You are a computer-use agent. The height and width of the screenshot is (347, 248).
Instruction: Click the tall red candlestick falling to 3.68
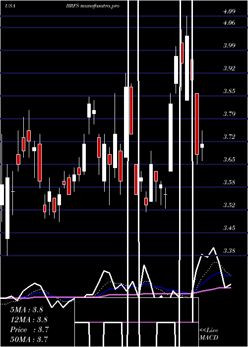click(197, 124)
